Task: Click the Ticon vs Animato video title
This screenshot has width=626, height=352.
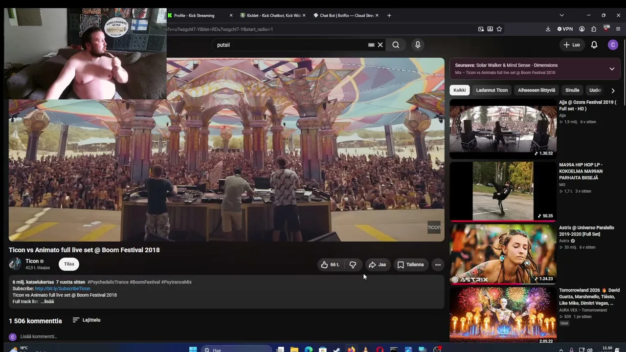Action: tap(84, 250)
